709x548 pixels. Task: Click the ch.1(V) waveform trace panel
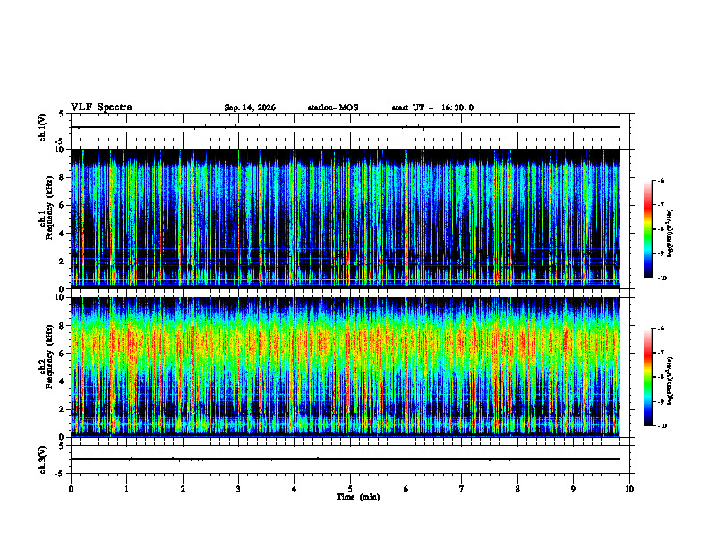[x=345, y=127]
